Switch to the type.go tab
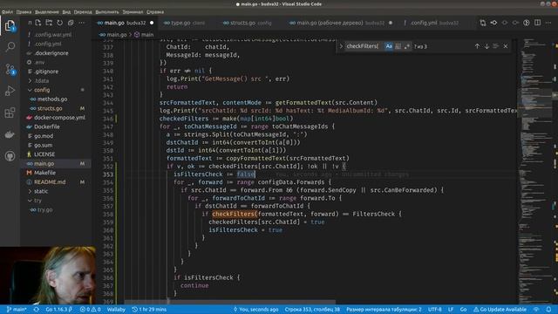The image size is (558, 314). pos(184,23)
